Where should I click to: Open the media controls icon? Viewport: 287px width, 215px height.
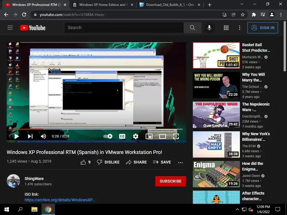tap(263, 15)
